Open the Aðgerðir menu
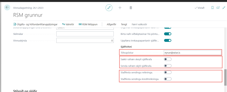 (111, 24)
